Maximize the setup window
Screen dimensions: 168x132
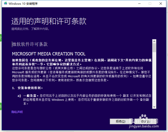pos(150,4)
